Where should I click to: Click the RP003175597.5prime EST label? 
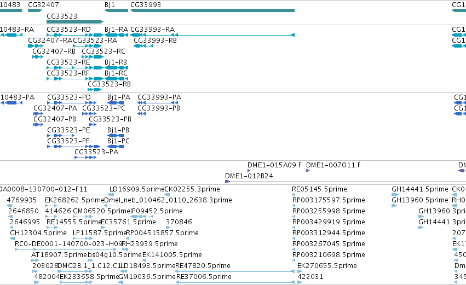(x=329, y=200)
